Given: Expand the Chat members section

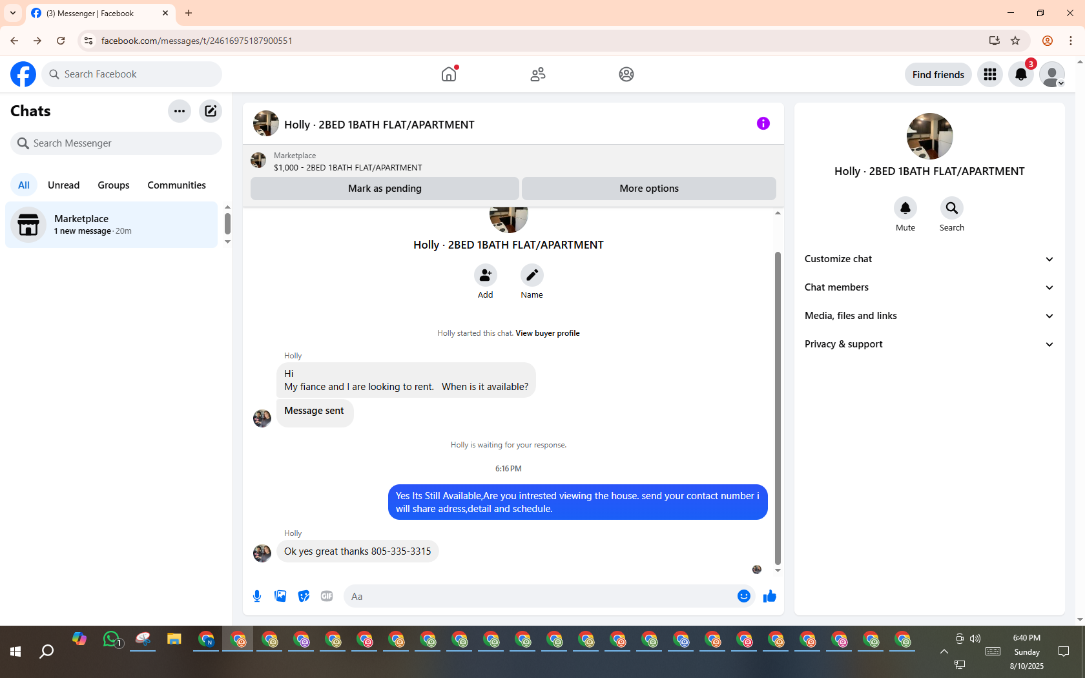Looking at the screenshot, I should 929,287.
